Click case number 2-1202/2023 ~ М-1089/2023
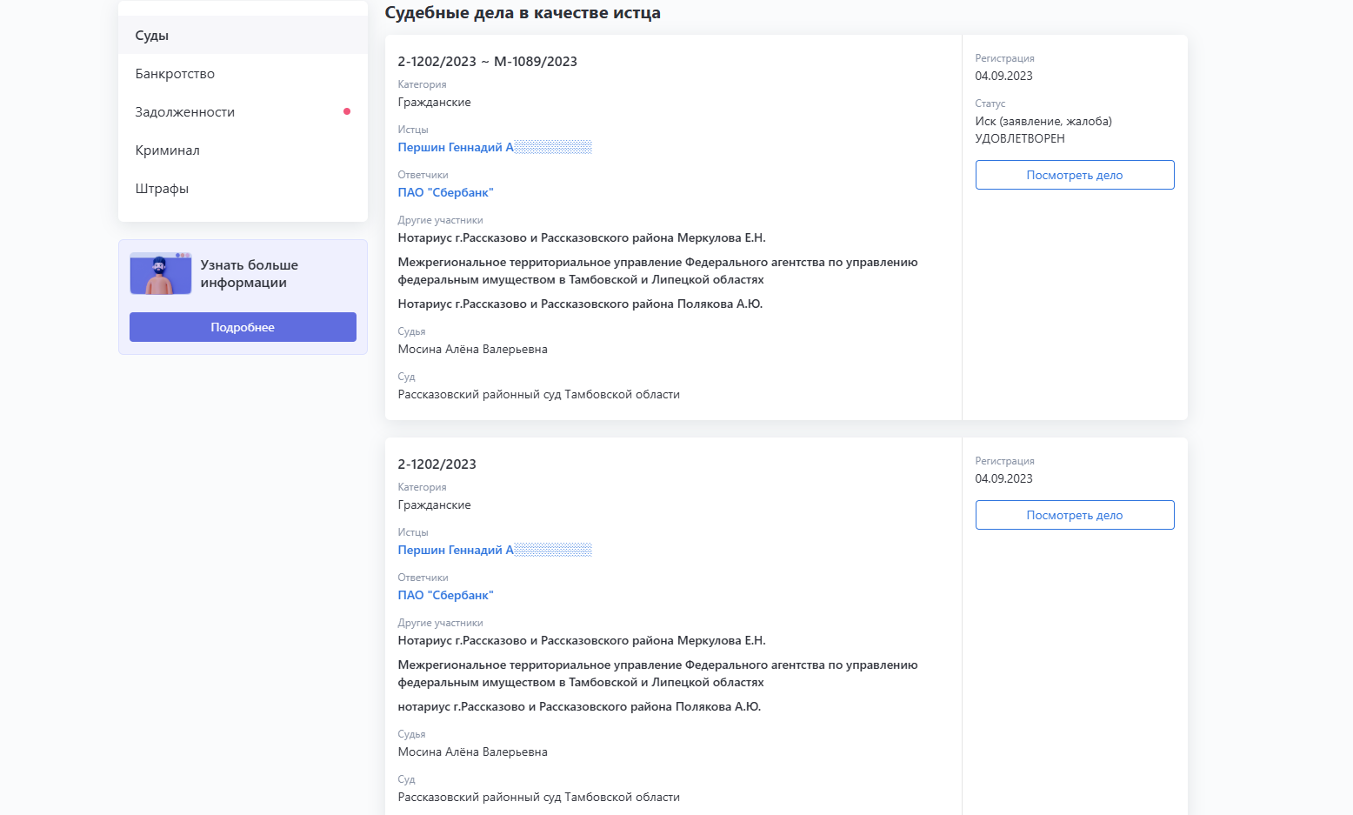Image resolution: width=1353 pixels, height=815 pixels. [x=488, y=62]
